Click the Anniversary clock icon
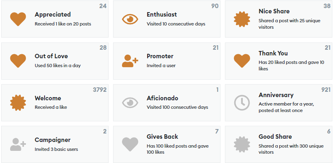 click(242, 103)
